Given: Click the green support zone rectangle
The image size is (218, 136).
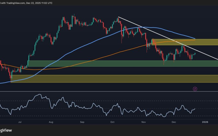Looking at the screenshot, I should pos(109,63).
